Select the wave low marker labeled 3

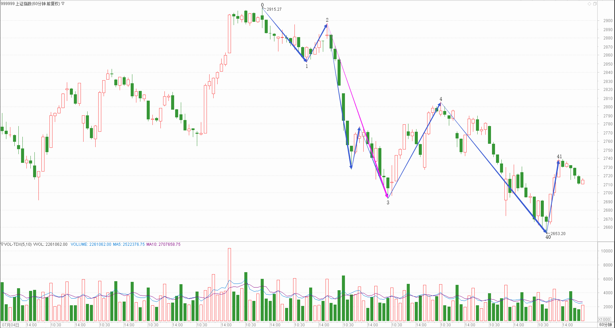(388, 202)
